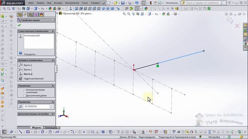Click the Smart Dimension icon
The image size is (248, 139).
click(x=11, y=132)
